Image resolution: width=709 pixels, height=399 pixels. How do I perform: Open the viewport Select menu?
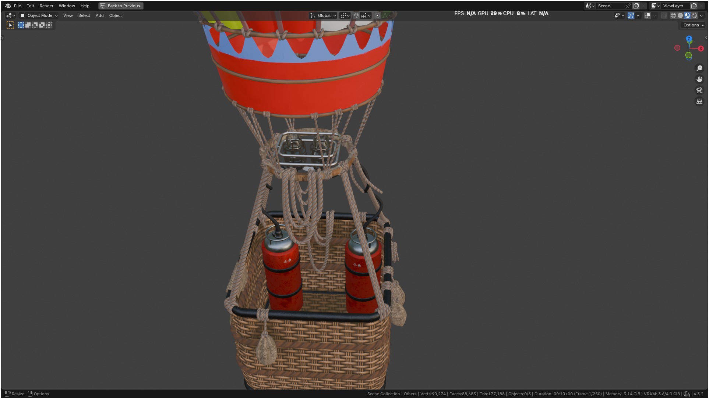coord(84,15)
